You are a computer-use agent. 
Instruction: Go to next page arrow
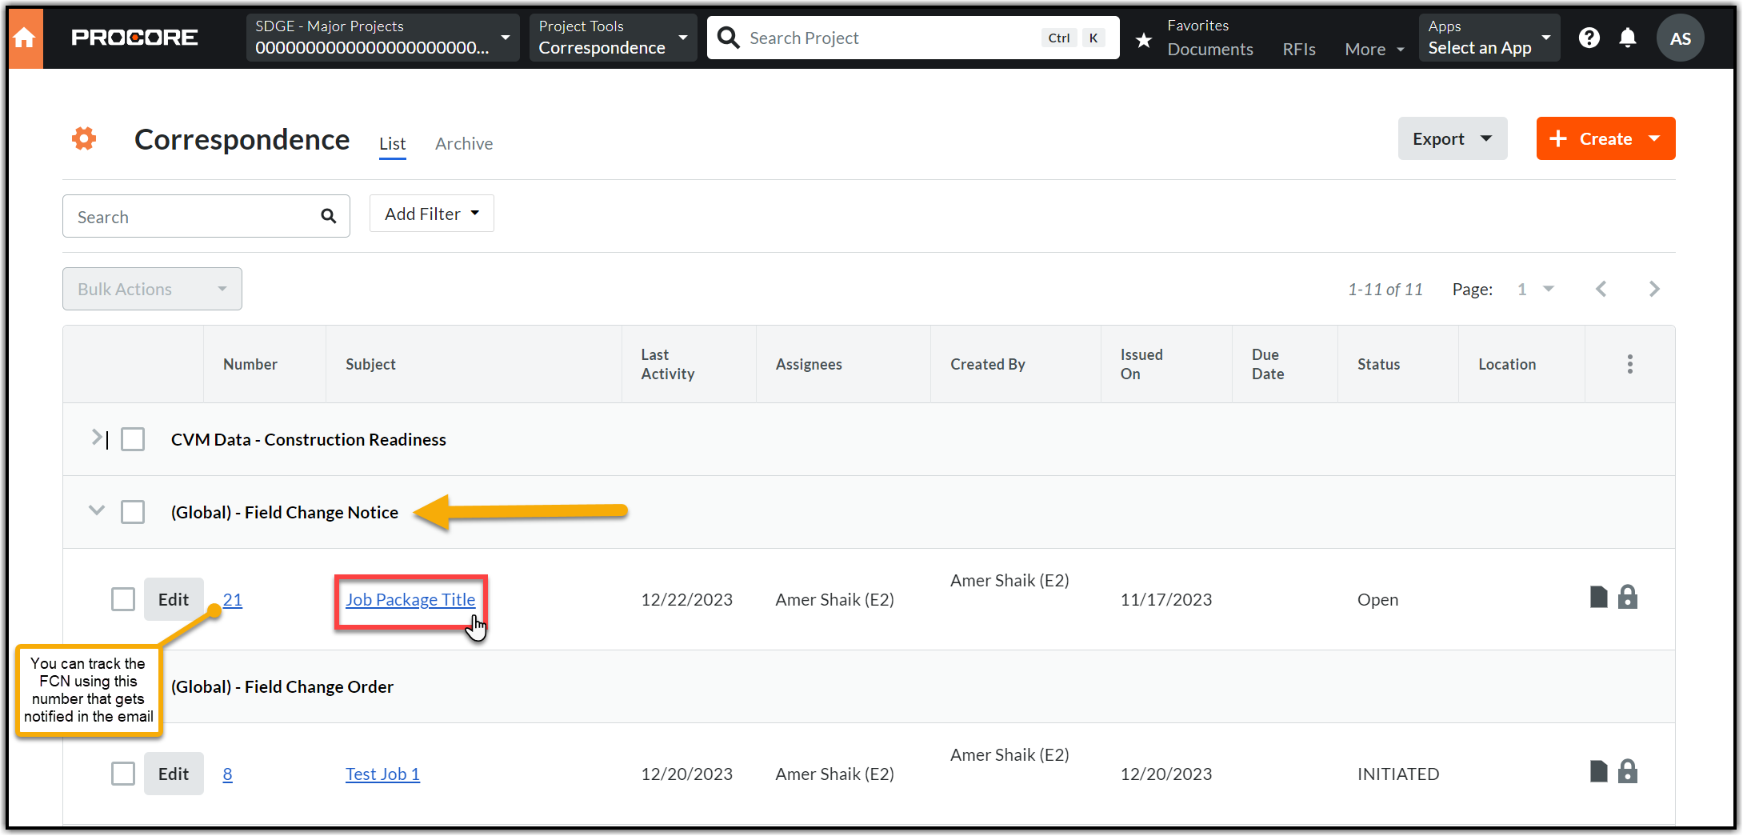(1654, 289)
